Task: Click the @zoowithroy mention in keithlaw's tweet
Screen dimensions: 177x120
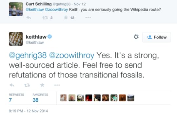Action: (72, 55)
